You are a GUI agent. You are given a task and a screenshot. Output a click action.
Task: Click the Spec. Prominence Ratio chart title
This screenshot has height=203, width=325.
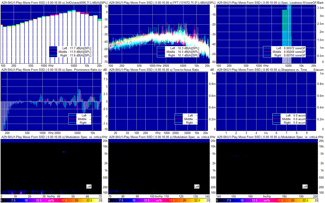pos(51,70)
